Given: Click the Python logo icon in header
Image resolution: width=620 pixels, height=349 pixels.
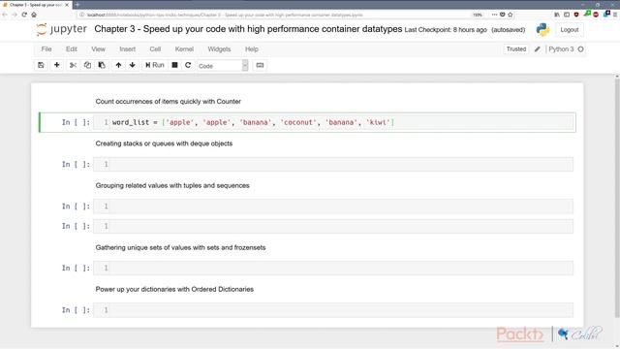Looking at the screenshot, I should [x=542, y=30].
